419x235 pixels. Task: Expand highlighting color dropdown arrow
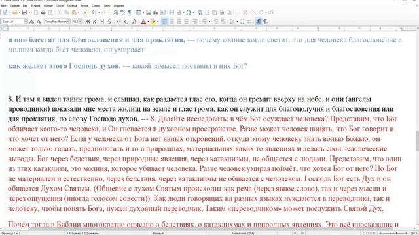point(158,22)
